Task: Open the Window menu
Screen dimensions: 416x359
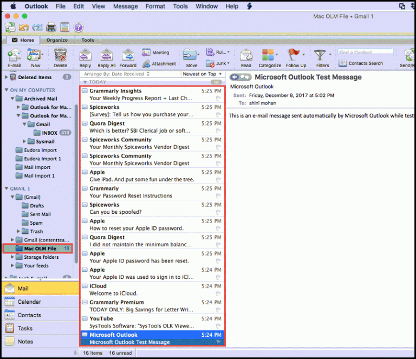Action: pyautogui.click(x=207, y=6)
